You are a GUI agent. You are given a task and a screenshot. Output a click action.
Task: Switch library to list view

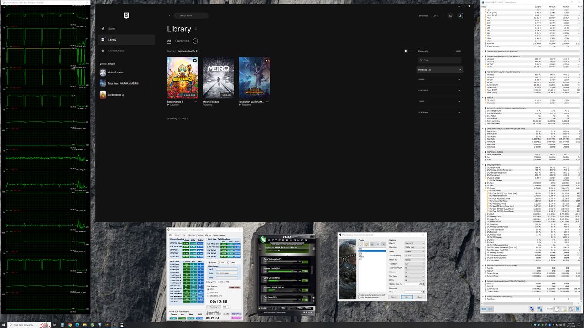(x=412, y=51)
